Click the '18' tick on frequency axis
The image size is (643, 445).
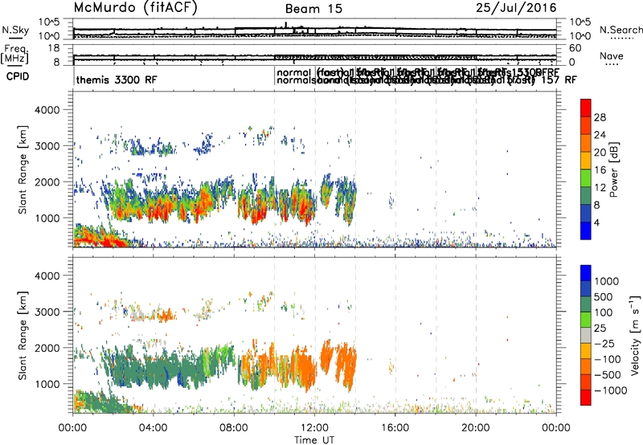tap(54, 48)
